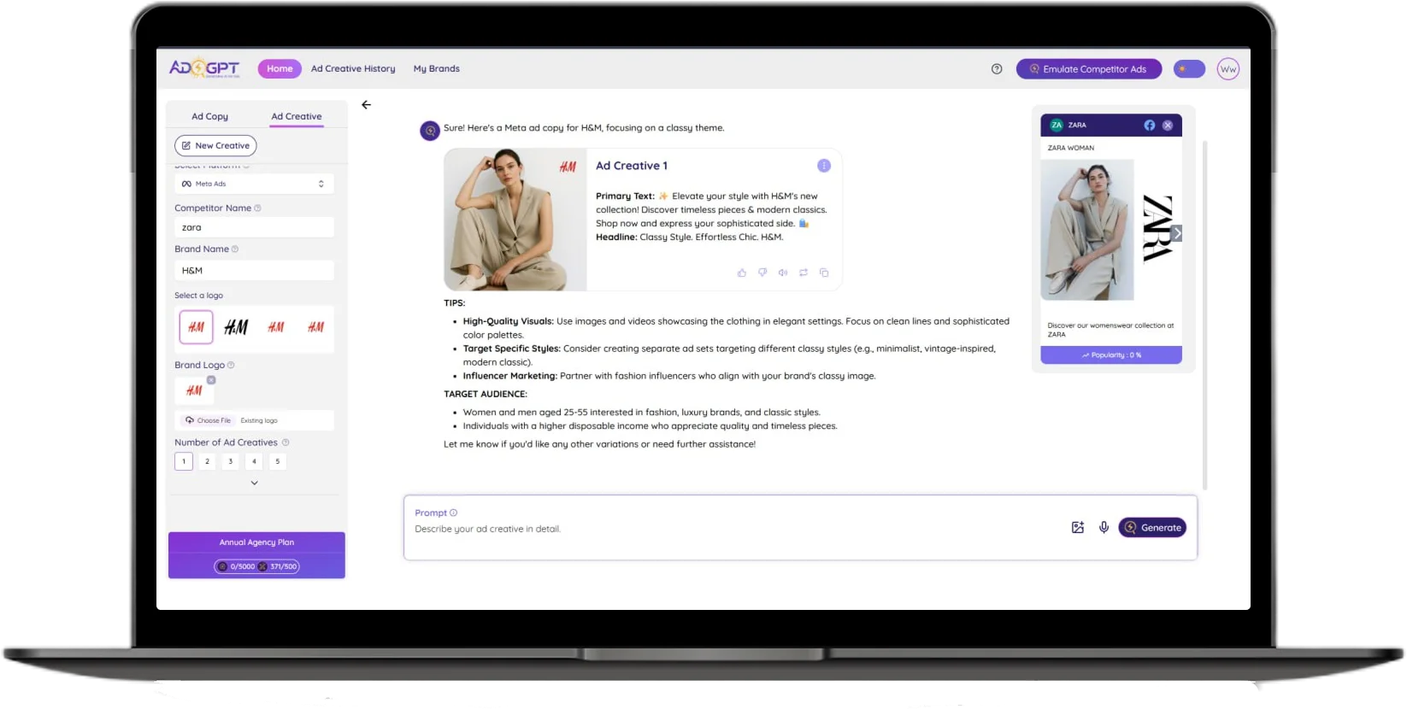Click the microphone icon in the prompt box
The image size is (1407, 709).
point(1104,528)
